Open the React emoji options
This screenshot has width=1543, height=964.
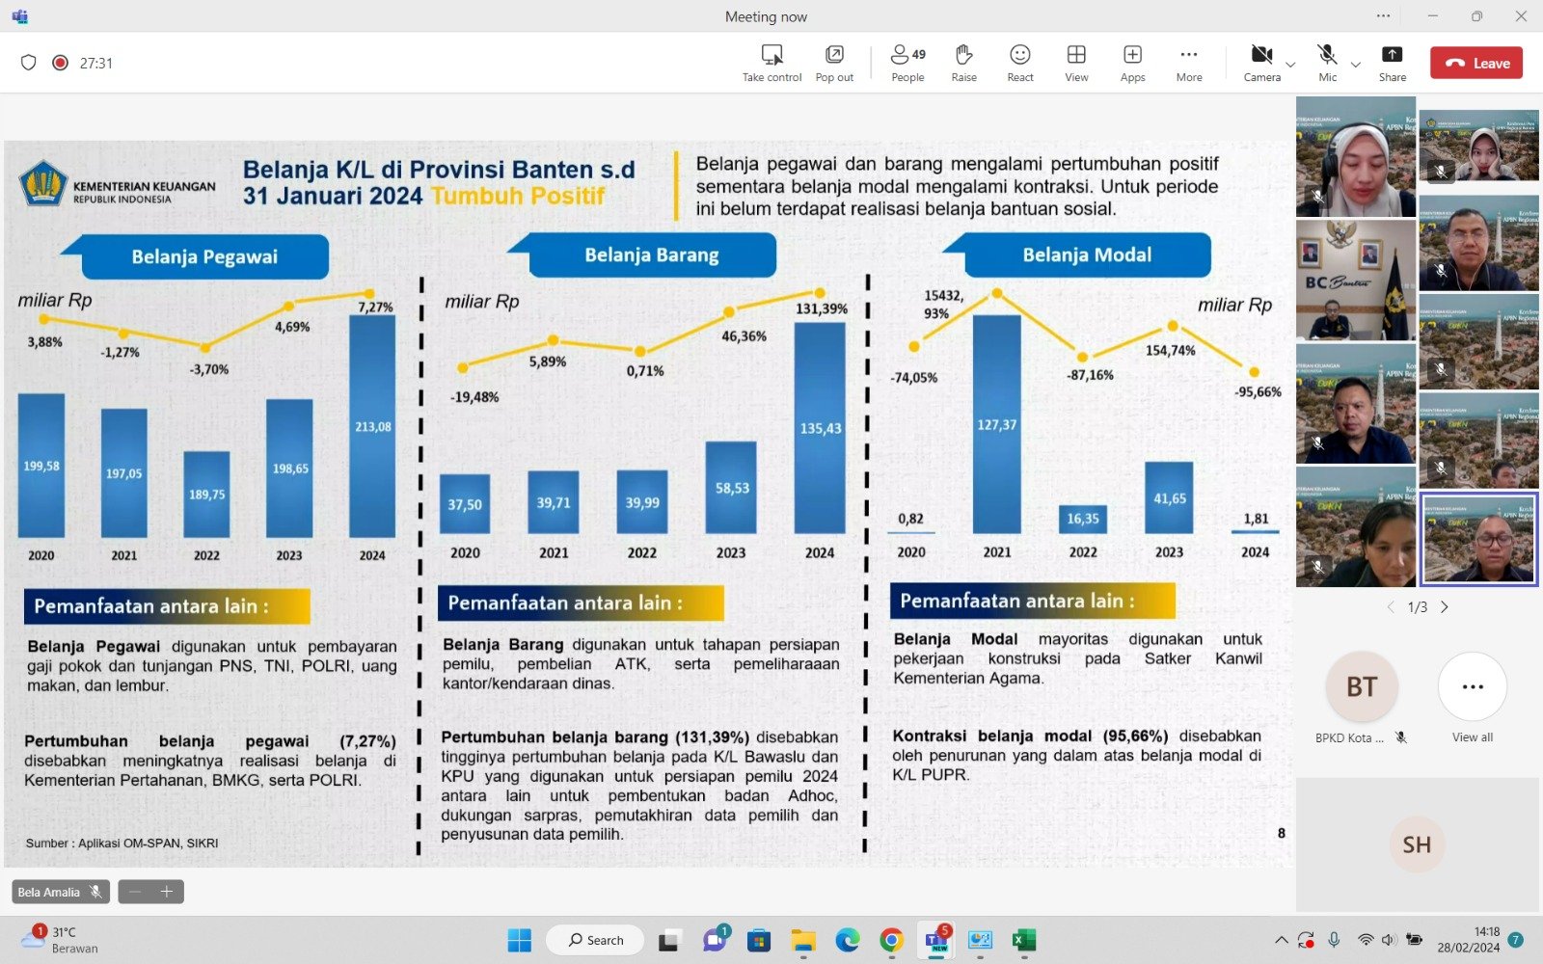[1019, 63]
